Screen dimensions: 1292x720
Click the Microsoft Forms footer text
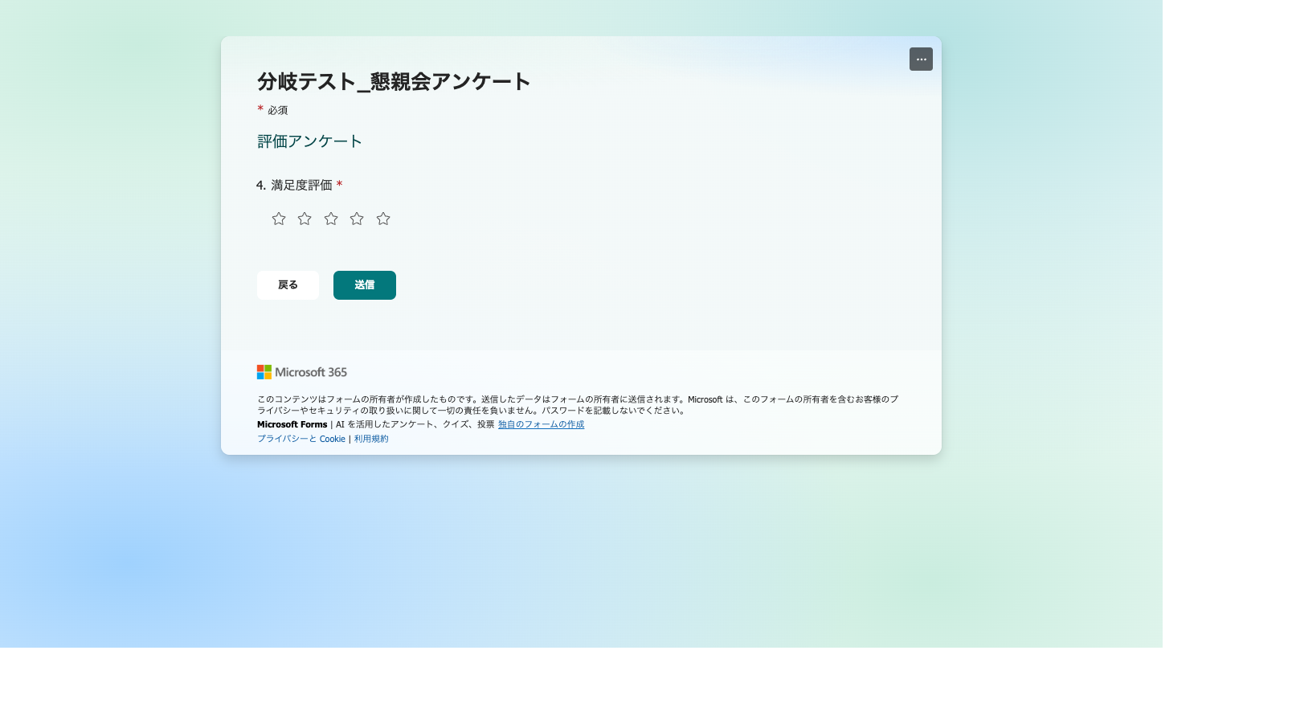(292, 424)
